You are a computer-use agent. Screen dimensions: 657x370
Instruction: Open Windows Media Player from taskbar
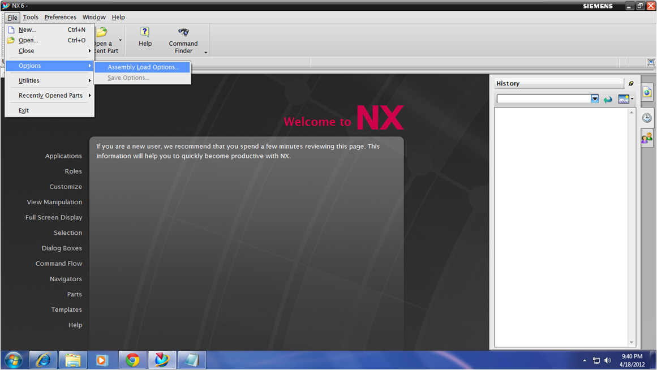102,360
